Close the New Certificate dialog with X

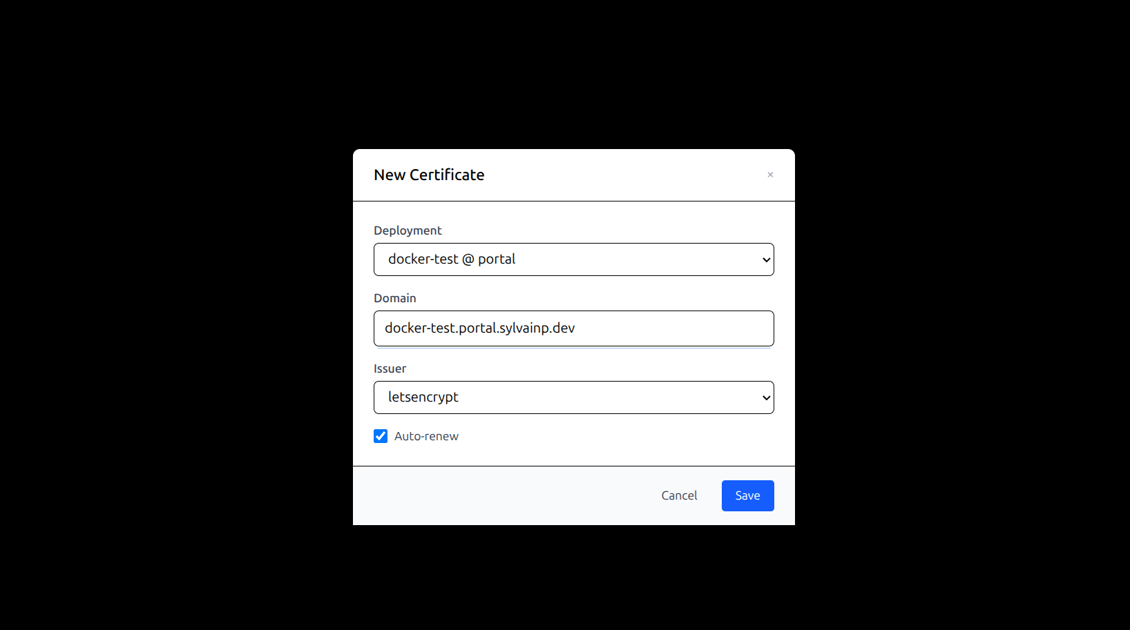tap(770, 175)
